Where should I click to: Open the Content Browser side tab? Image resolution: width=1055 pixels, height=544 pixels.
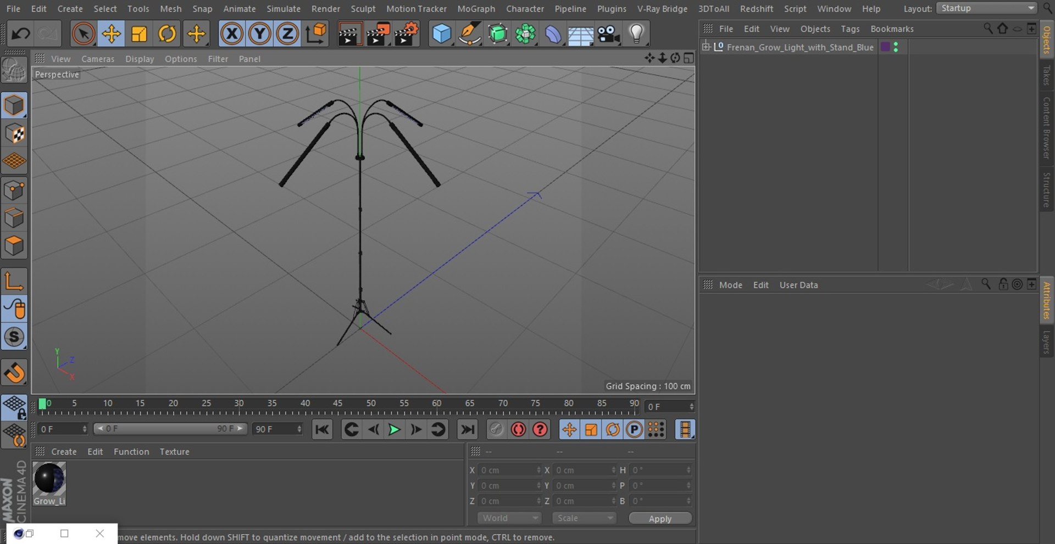point(1046,128)
